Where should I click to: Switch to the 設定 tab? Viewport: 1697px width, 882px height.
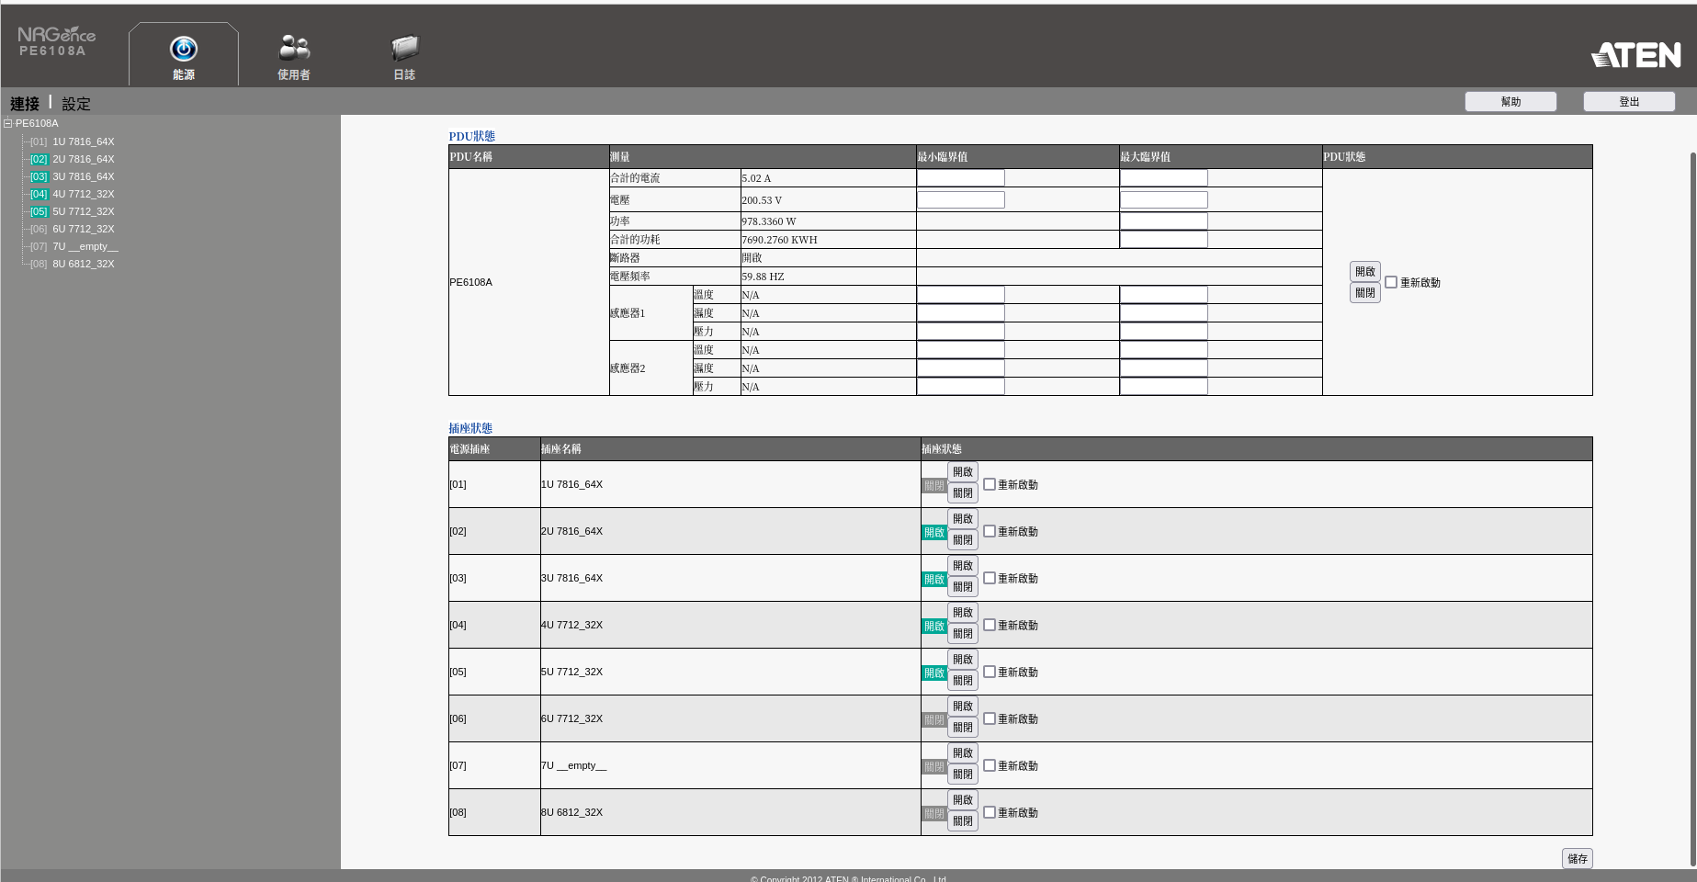pos(76,104)
